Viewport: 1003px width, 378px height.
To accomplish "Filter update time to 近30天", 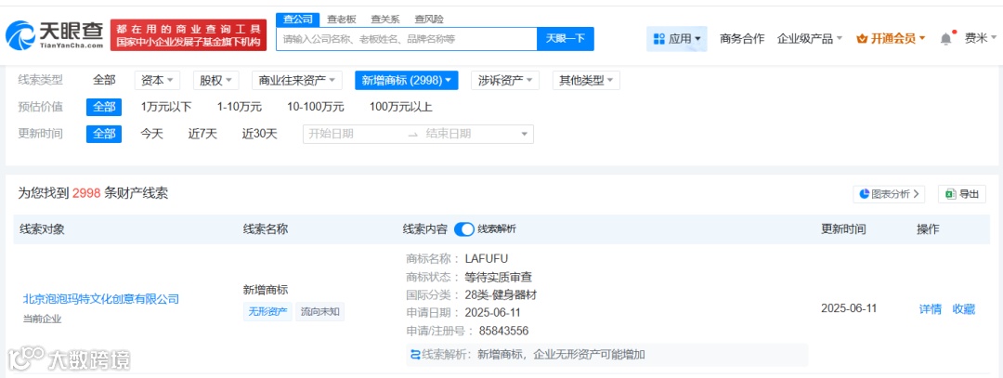I will click(260, 134).
